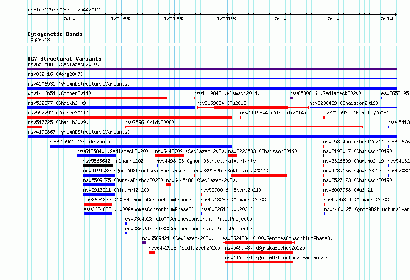Select the short red nsv517725 bar
Image resolution: width=410 pixels, height=280 pixels.
point(35,127)
